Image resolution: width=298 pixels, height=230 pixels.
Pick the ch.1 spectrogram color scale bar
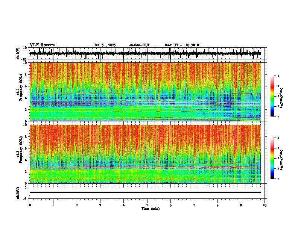272,96
